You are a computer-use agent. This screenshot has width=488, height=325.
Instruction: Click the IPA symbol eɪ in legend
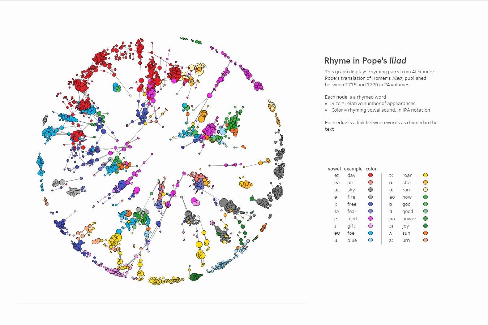coord(337,175)
